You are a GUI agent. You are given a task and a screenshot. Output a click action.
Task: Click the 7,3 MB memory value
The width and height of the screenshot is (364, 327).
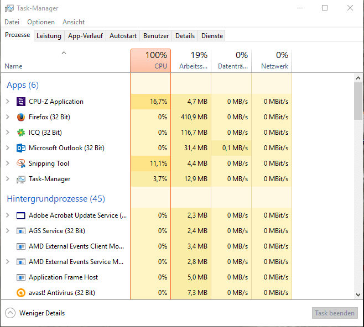[197, 293]
